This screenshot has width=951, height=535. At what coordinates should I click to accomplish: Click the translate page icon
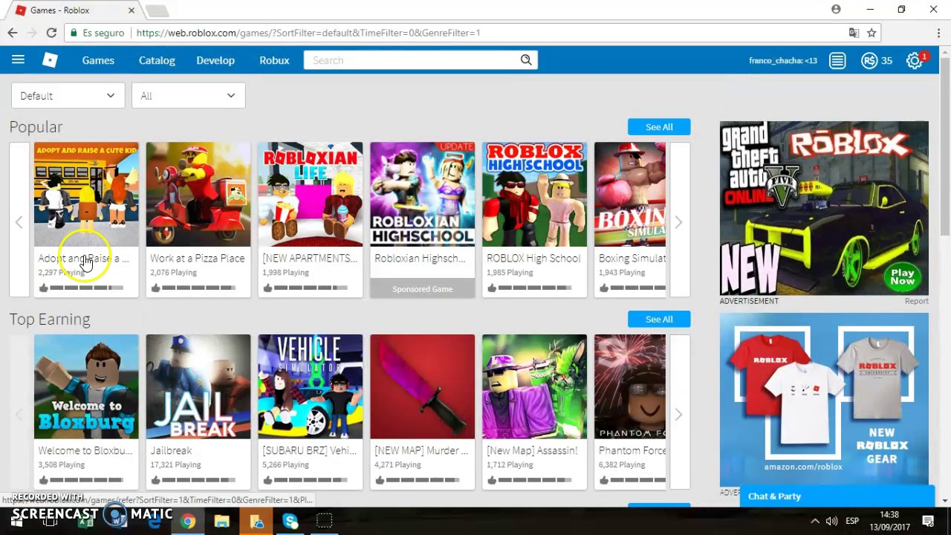click(854, 33)
